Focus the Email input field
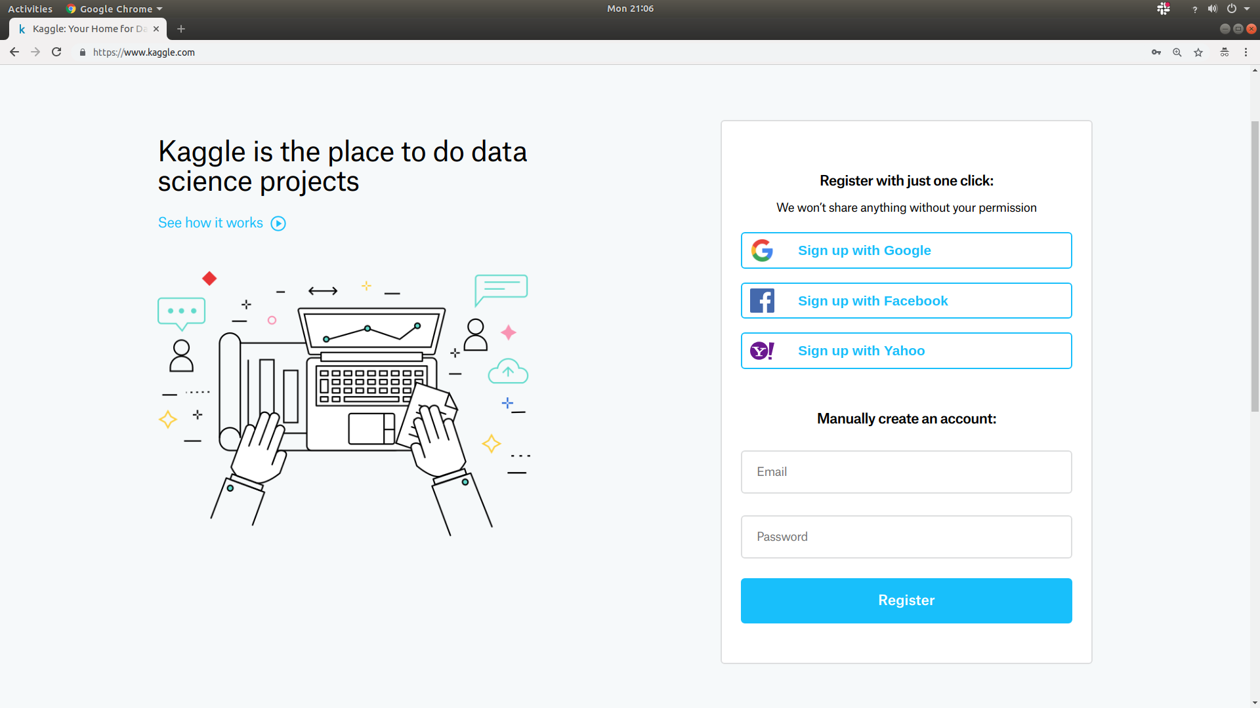This screenshot has width=1260, height=708. point(906,472)
